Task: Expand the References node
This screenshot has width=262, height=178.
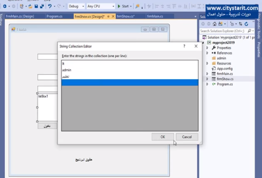Action: pos(207,53)
